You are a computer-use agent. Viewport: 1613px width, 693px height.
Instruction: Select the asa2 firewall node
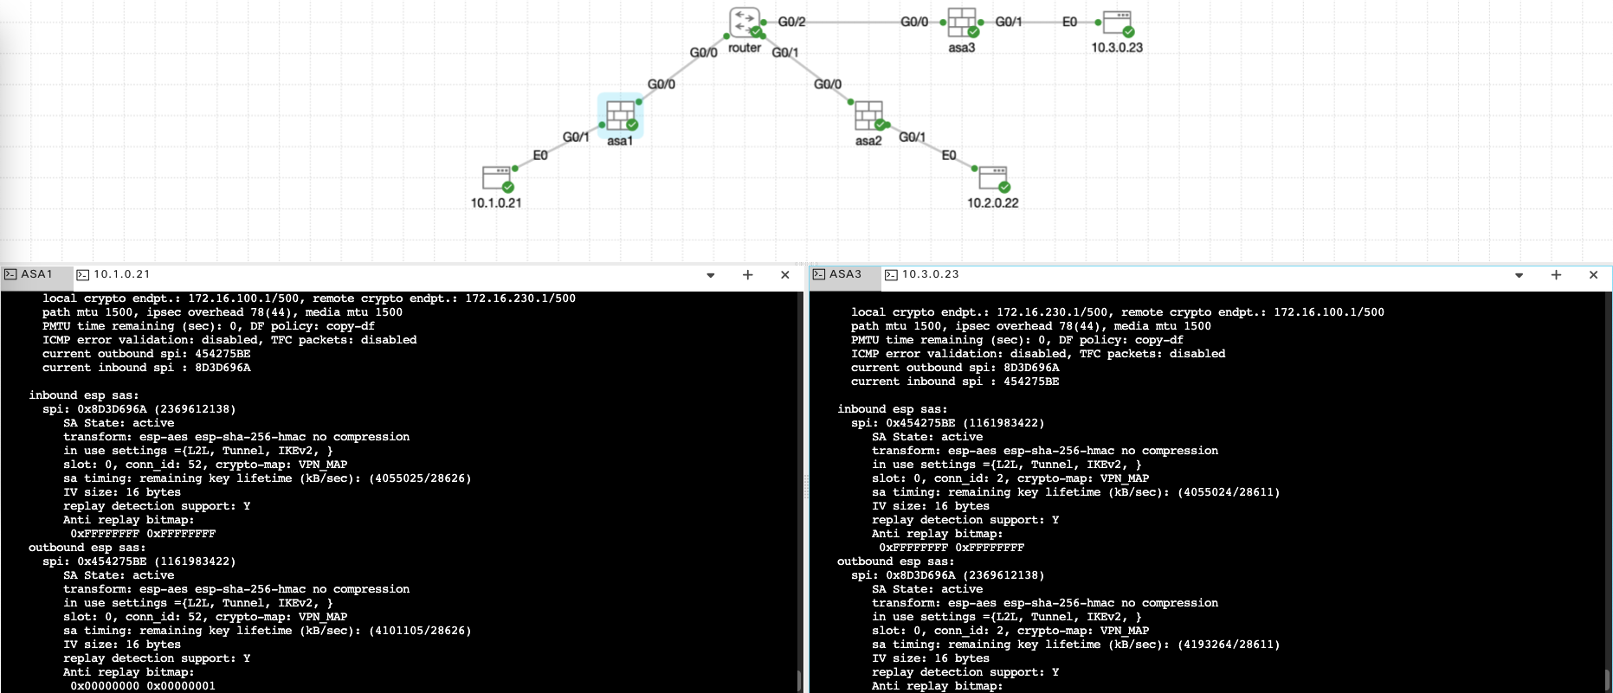coord(868,115)
